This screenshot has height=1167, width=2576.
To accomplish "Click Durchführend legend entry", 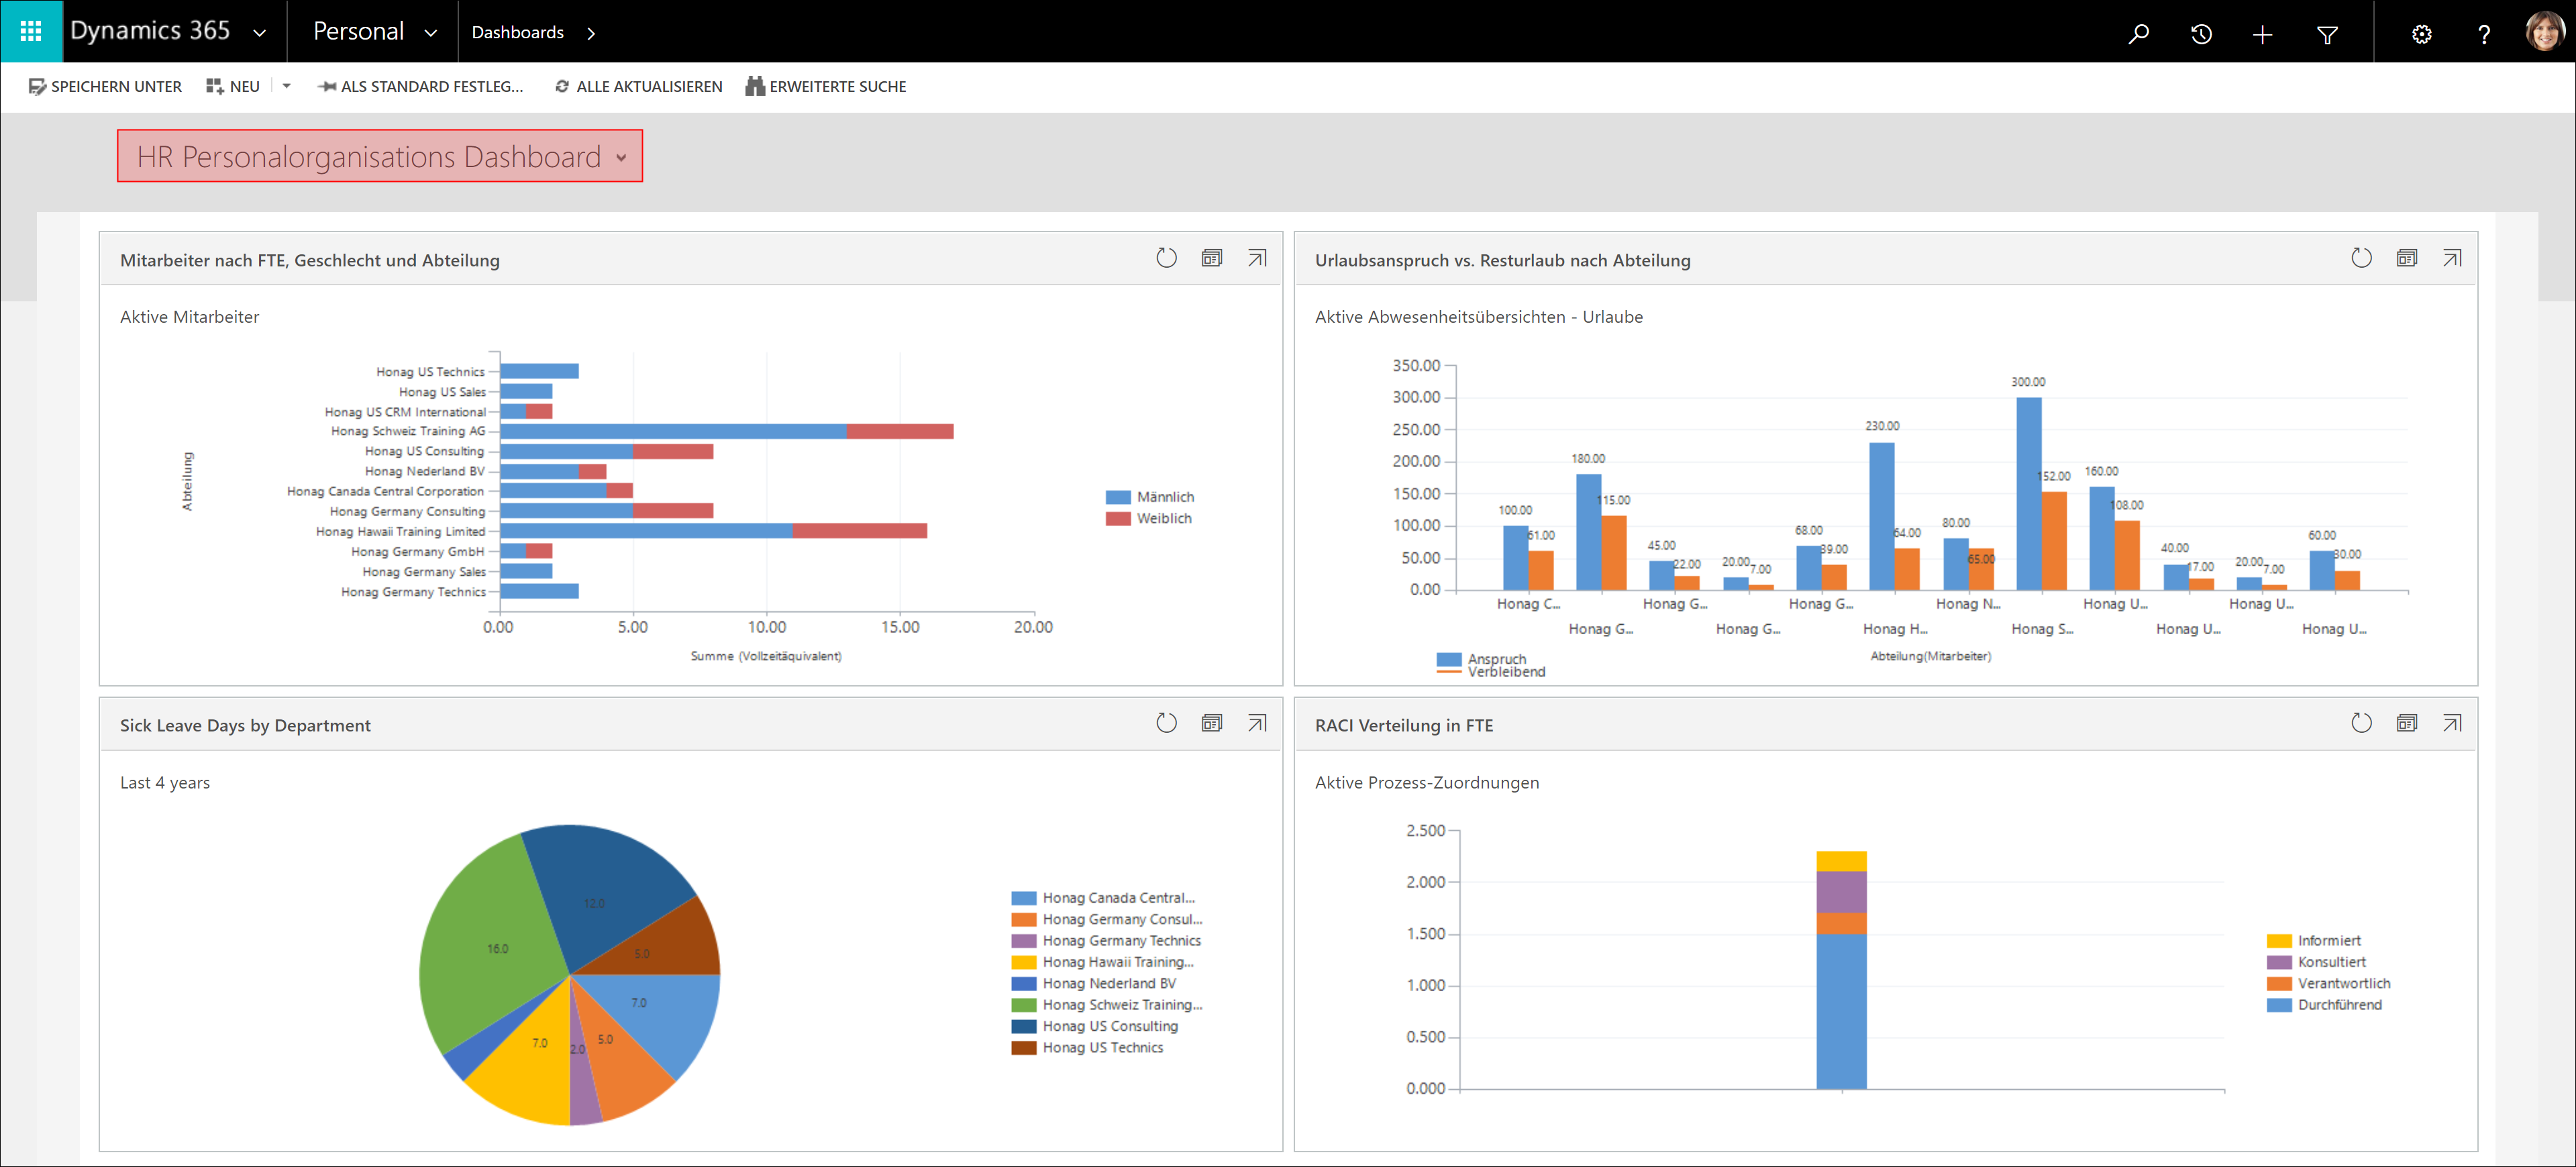I will (2324, 1005).
